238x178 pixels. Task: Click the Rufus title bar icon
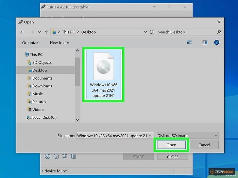point(43,7)
